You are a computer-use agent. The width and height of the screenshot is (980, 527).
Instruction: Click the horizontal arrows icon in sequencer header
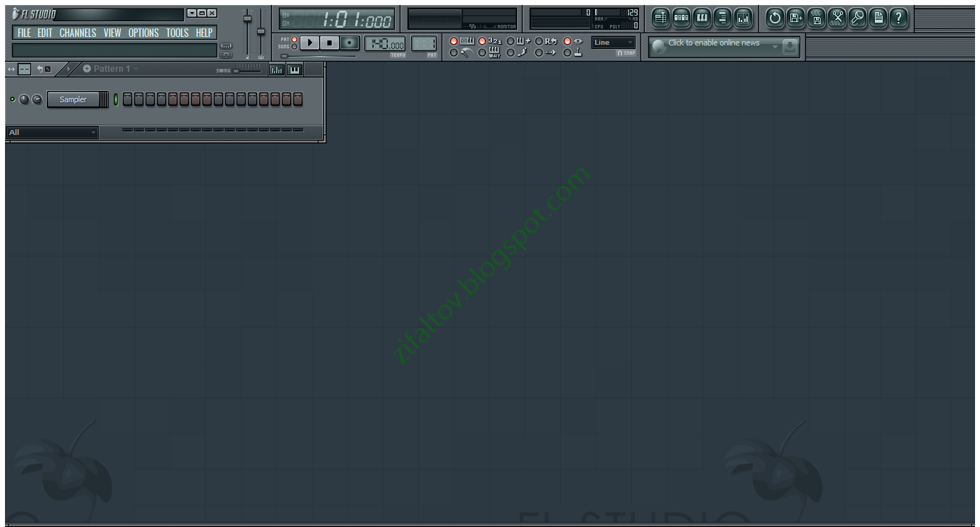click(x=11, y=69)
